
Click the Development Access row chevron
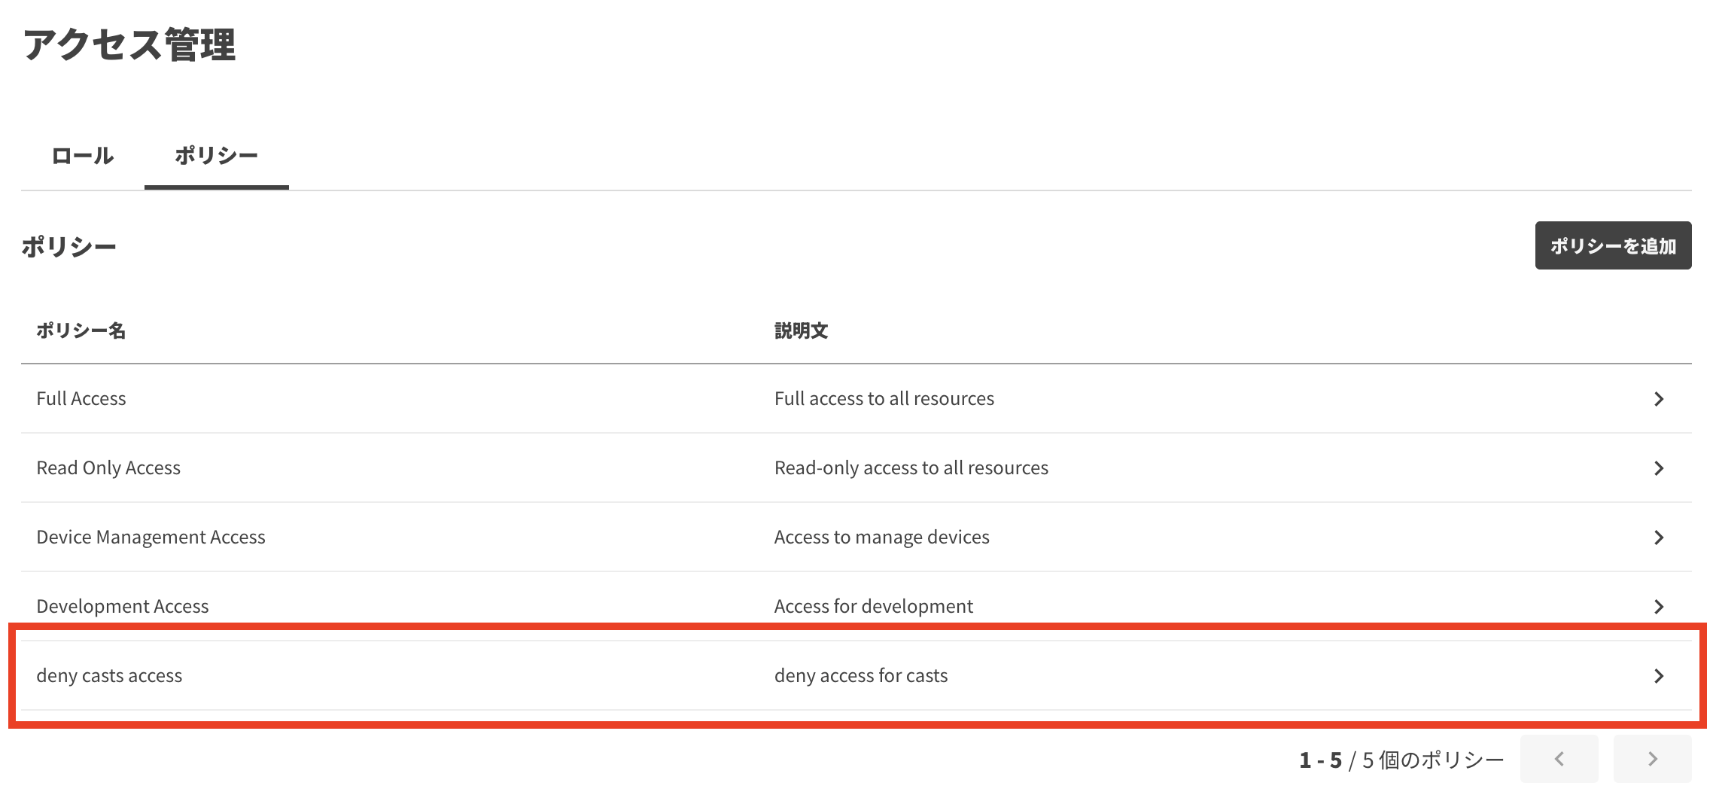coord(1658,607)
